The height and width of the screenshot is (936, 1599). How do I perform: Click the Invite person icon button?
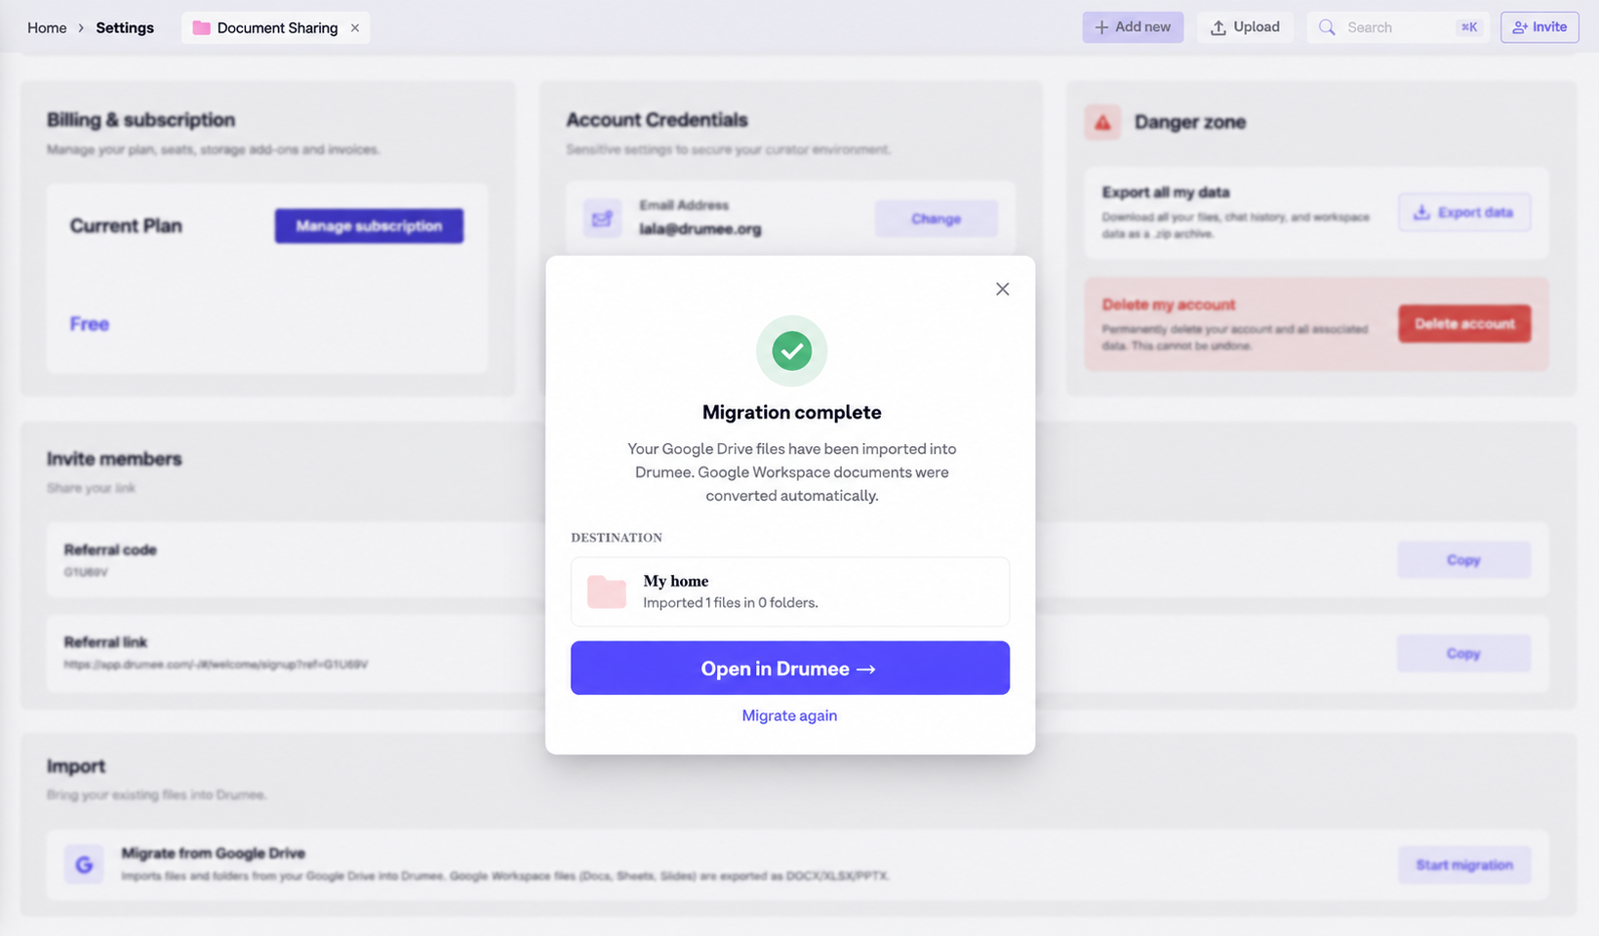click(1539, 26)
